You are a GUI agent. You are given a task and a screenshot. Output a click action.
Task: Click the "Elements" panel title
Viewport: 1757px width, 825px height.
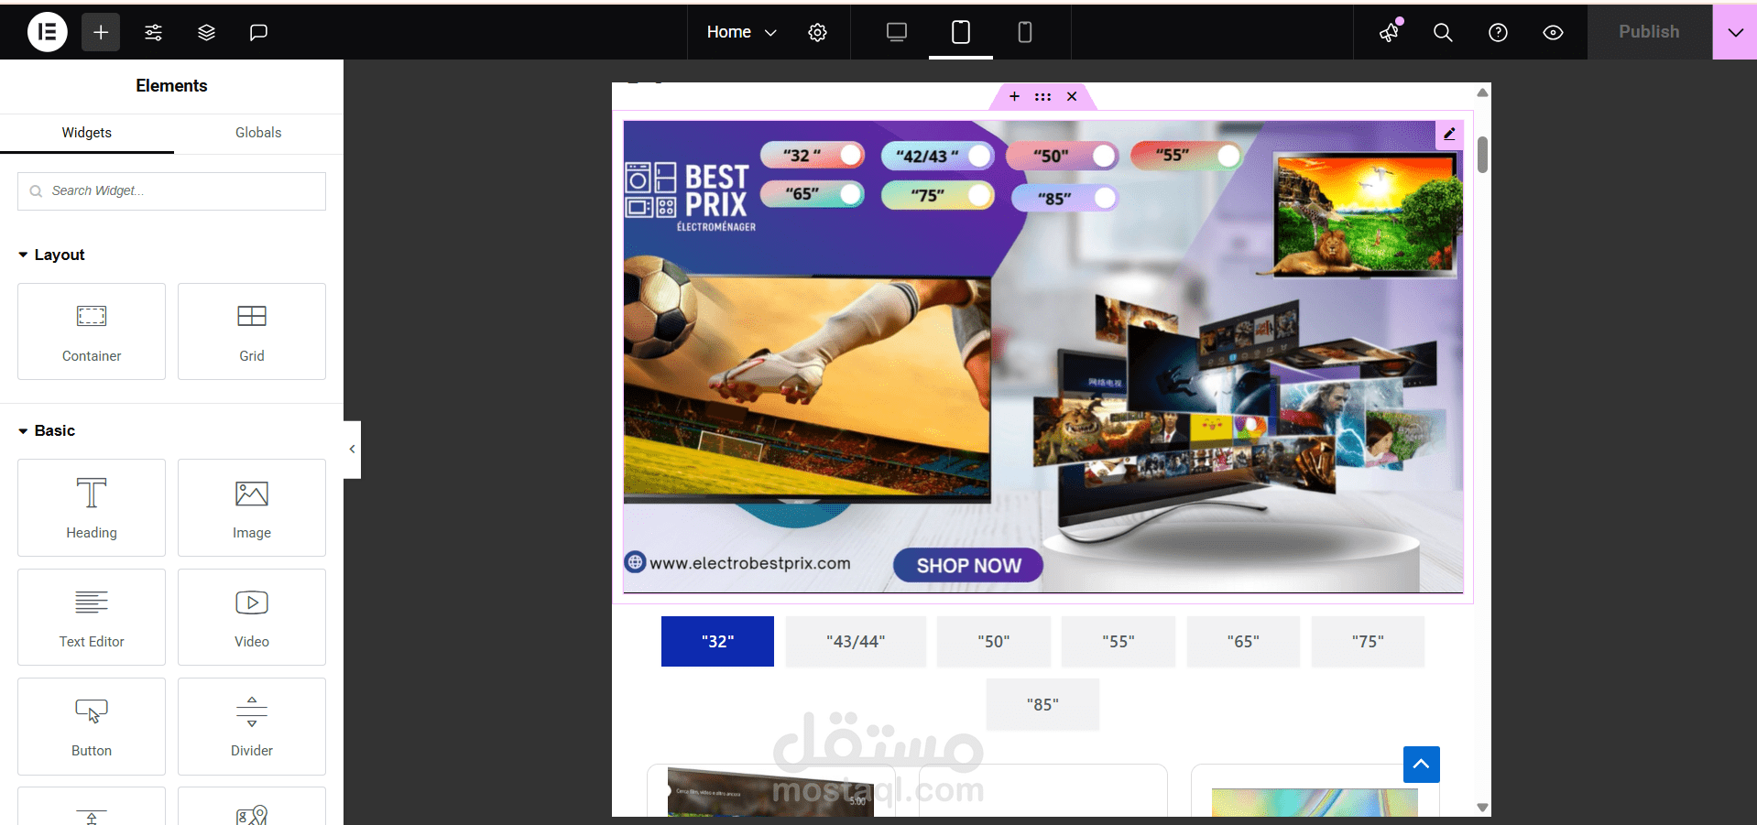(x=171, y=86)
